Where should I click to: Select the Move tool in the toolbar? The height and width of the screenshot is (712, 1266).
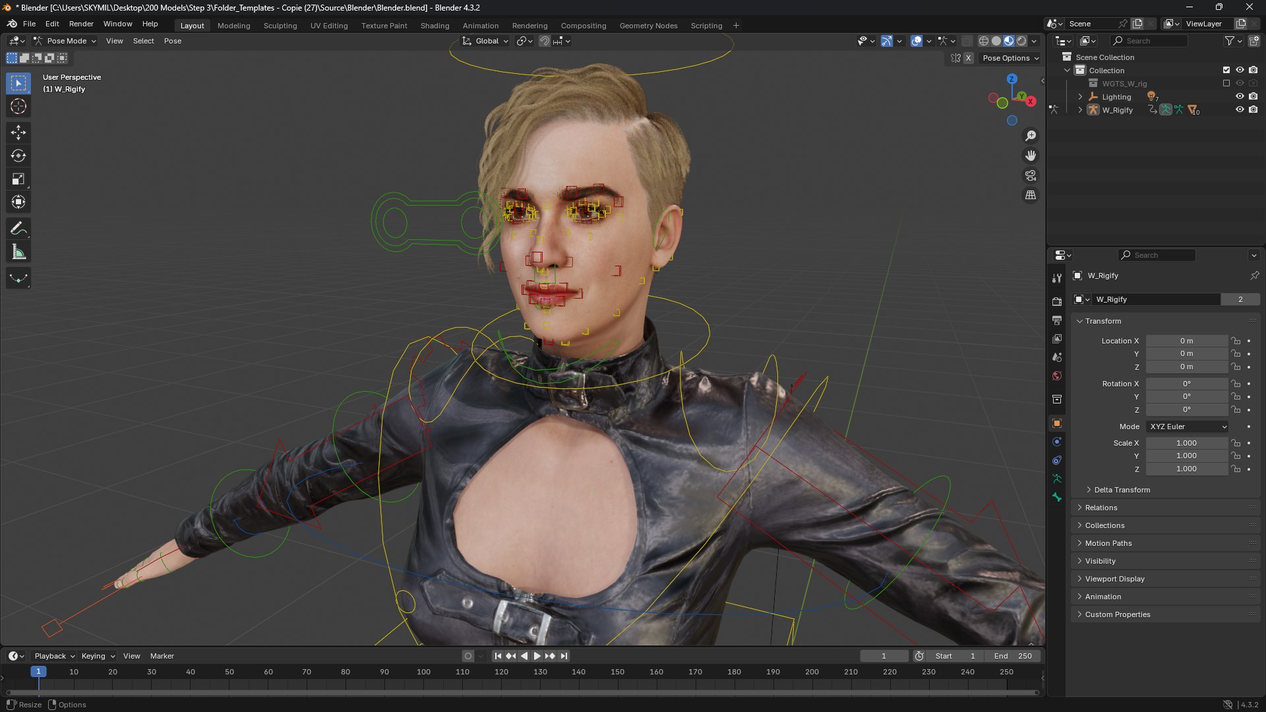18,133
